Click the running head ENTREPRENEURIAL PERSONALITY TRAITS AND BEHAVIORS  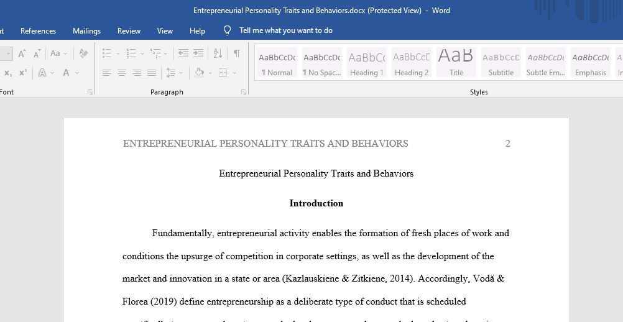pos(265,144)
